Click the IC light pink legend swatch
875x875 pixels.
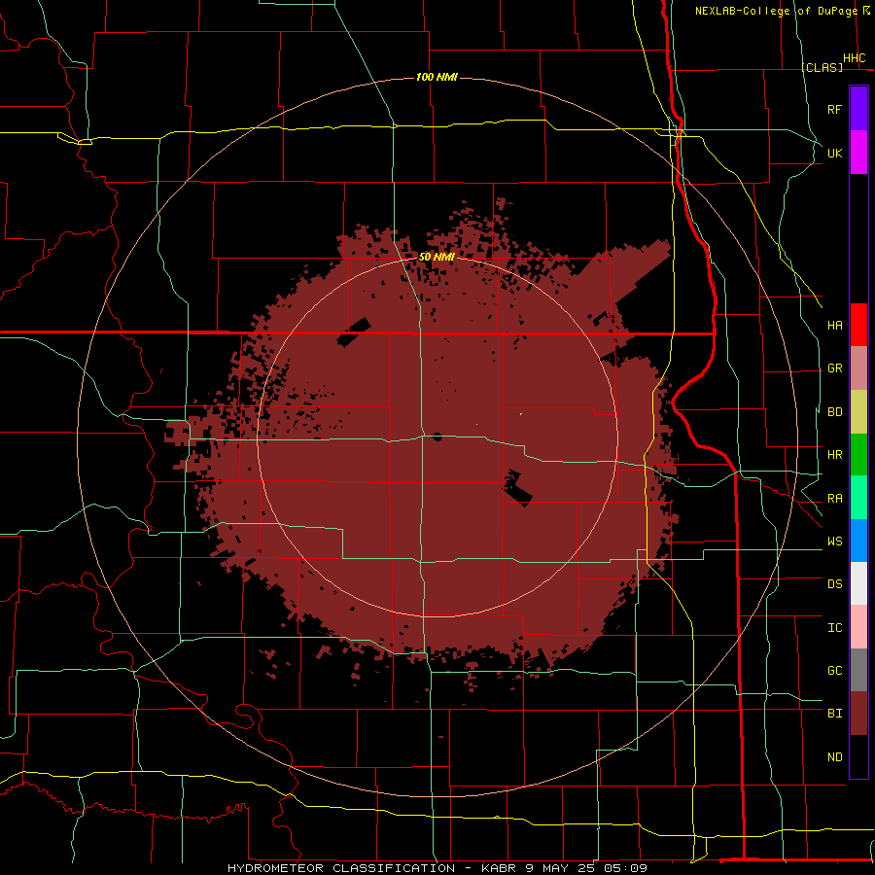[x=858, y=627]
